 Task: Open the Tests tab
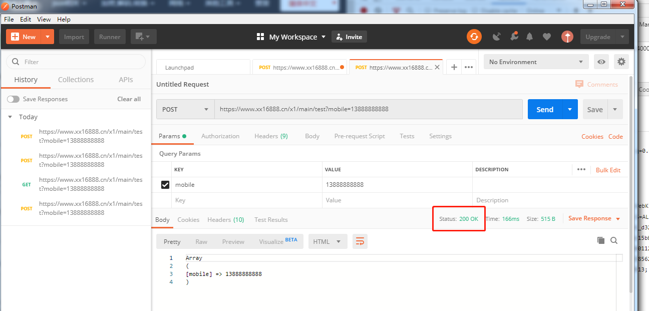[x=407, y=136]
